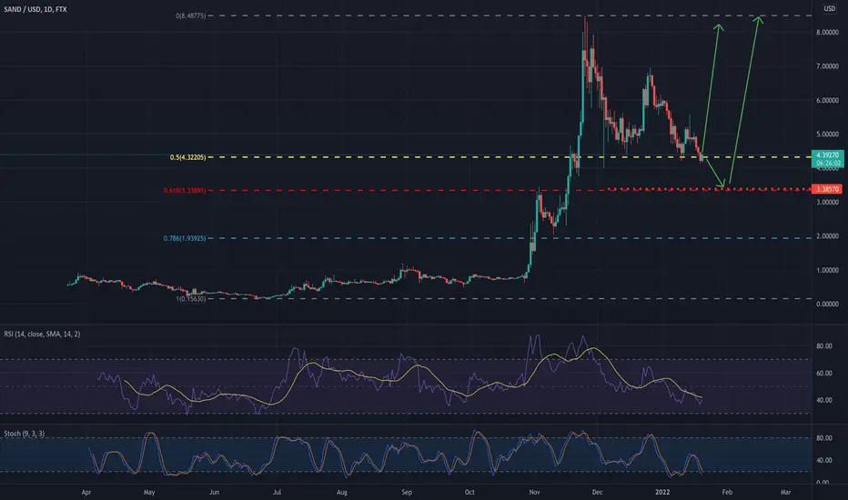Click Jul on the time axis
The image size is (848, 500).
pyautogui.click(x=277, y=492)
